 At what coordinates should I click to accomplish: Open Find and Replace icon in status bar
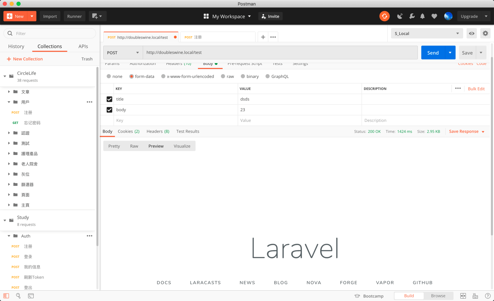[x=18, y=296]
